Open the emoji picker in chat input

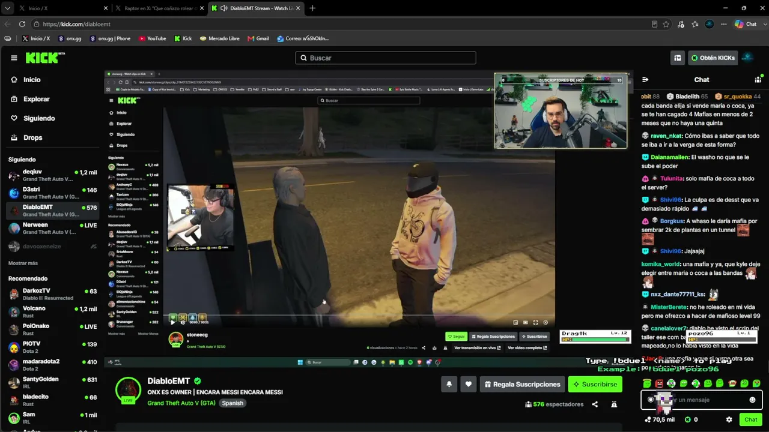752,400
